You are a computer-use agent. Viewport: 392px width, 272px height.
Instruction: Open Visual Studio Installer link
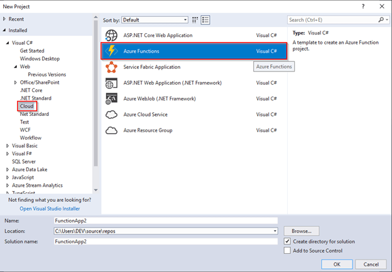point(52,208)
